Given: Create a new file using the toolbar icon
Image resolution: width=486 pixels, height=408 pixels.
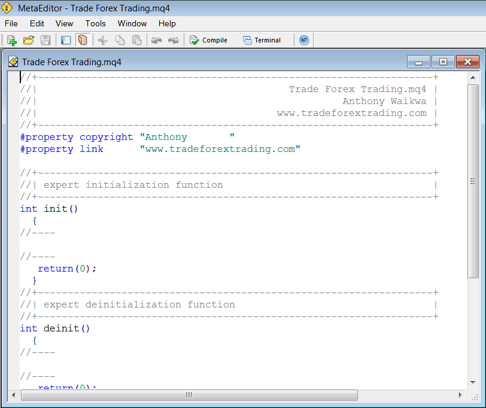Looking at the screenshot, I should coord(11,39).
